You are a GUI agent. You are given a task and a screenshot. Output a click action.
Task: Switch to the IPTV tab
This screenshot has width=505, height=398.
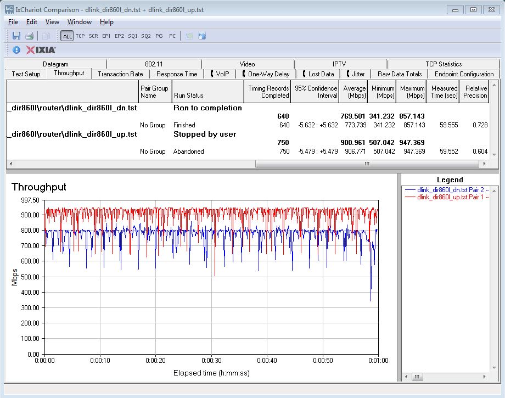tap(339, 64)
